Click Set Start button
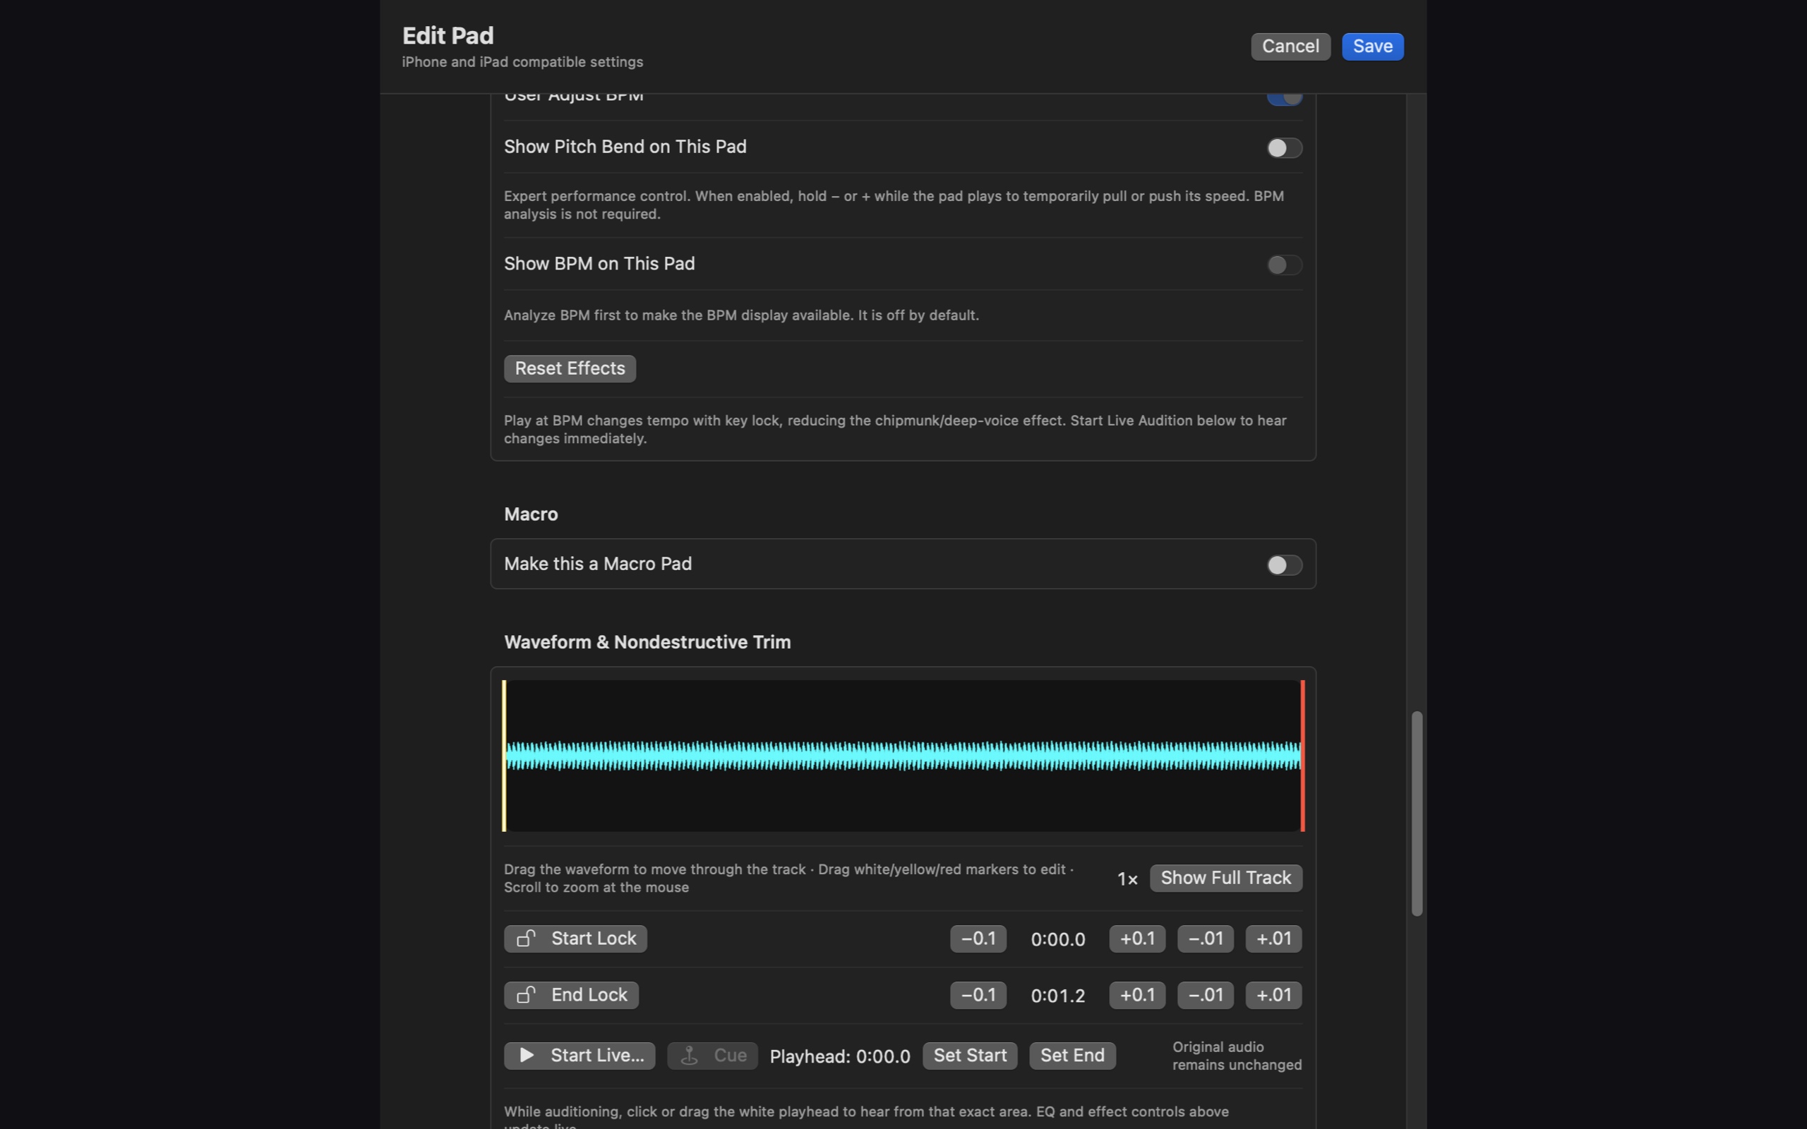This screenshot has width=1807, height=1129. (970, 1055)
